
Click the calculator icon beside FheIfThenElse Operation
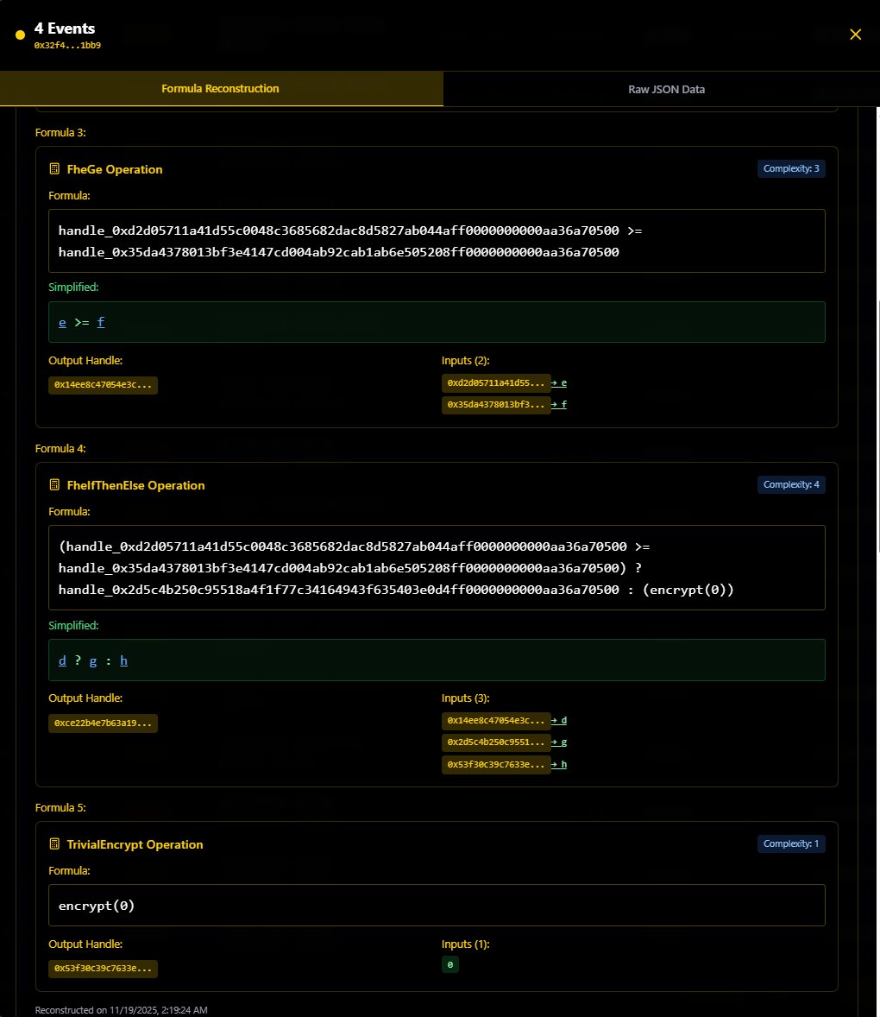click(x=54, y=485)
